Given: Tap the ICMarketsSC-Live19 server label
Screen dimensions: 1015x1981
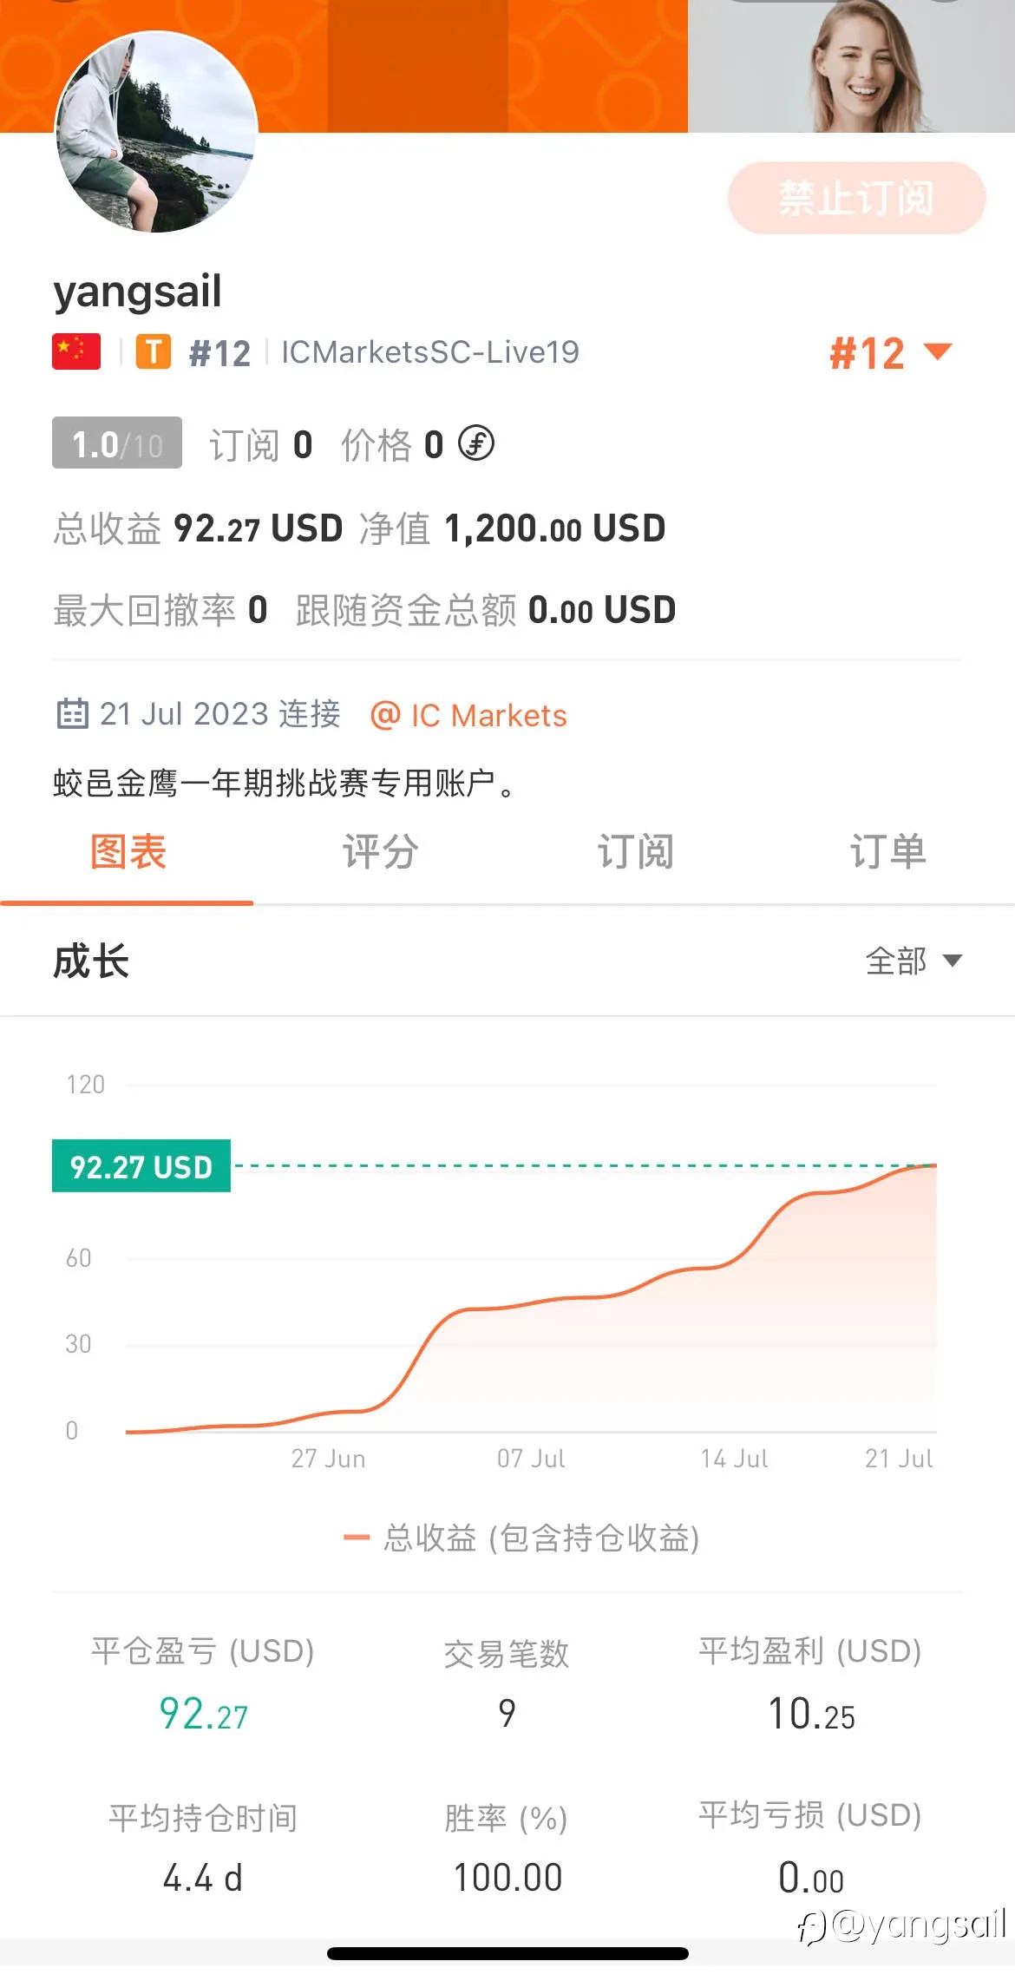Looking at the screenshot, I should click(430, 352).
